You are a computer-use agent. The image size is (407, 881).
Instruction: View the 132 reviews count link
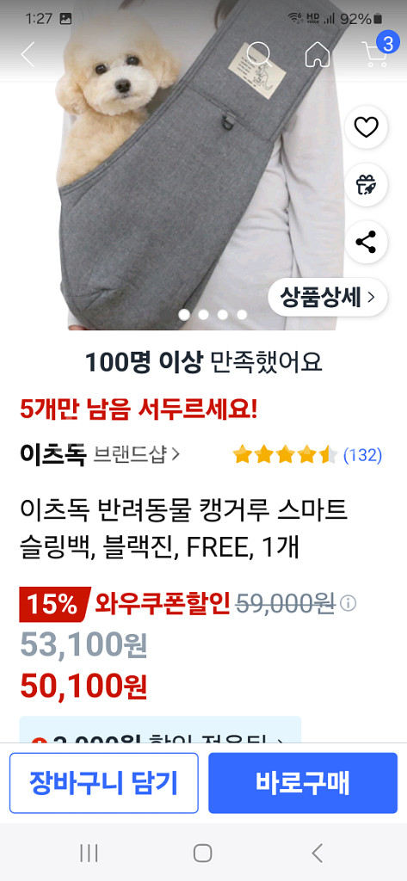(x=362, y=455)
